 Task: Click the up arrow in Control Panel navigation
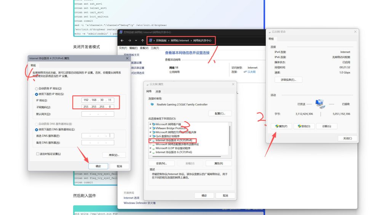pyautogui.click(x=142, y=40)
